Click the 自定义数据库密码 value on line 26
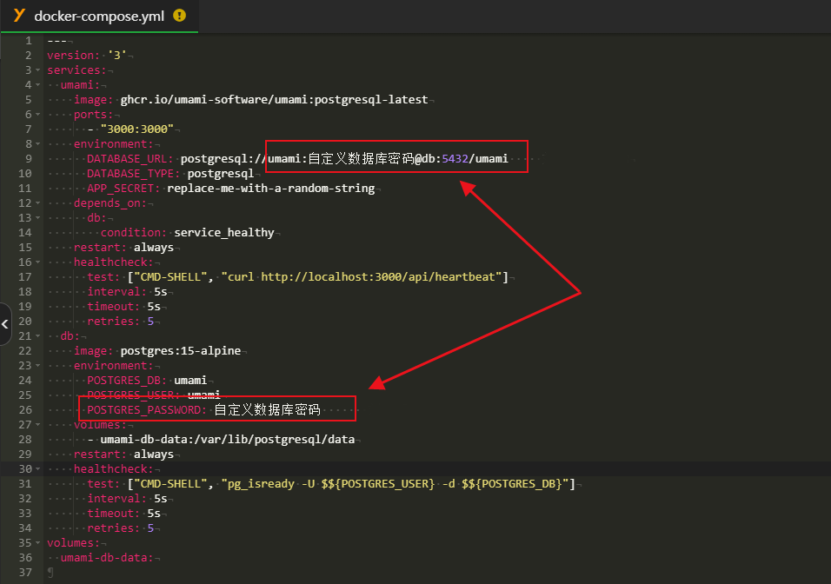 coord(267,410)
